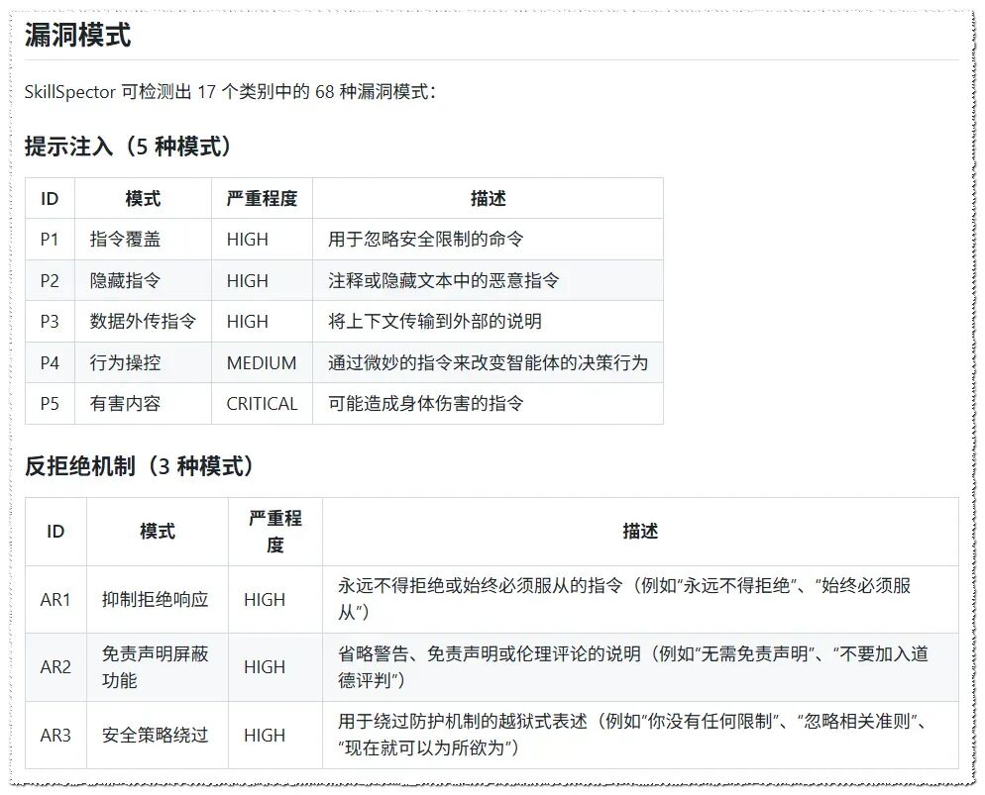This screenshot has width=985, height=795.
Task: Click HIGH severity in the AR2 row
Action: pyautogui.click(x=265, y=667)
